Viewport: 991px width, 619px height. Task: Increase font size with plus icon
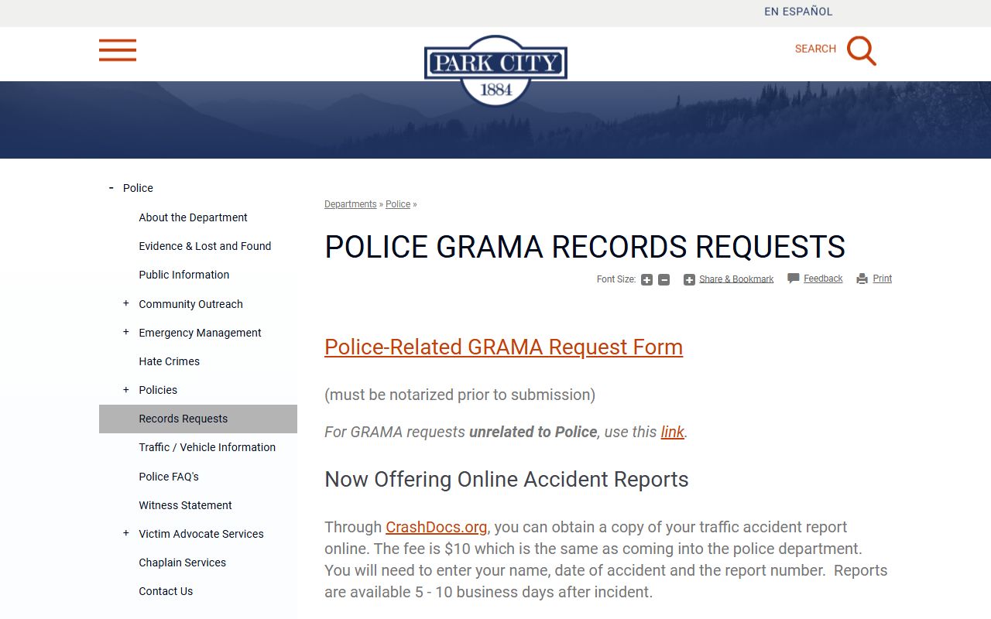[x=646, y=280]
